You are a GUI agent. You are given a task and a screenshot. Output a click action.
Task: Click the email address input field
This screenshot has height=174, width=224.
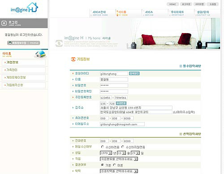pos(122,124)
